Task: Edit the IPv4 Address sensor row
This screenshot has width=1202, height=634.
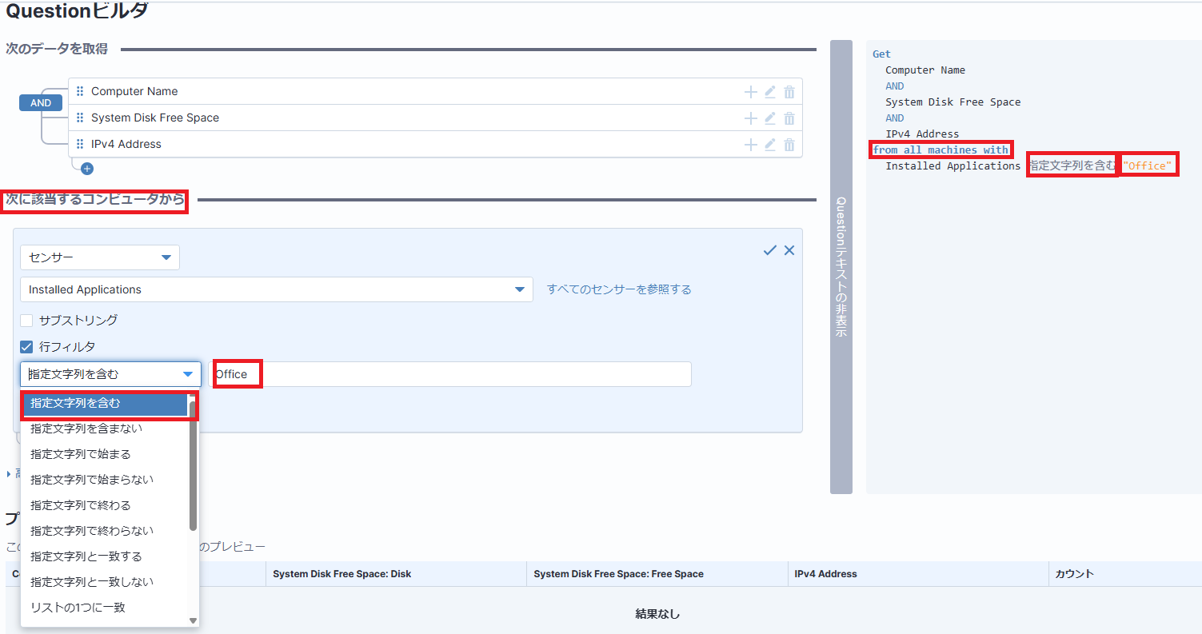Action: tap(770, 145)
